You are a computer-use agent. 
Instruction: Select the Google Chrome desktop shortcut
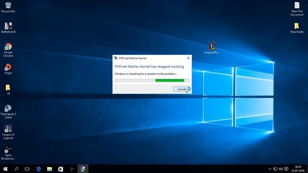click(8, 50)
